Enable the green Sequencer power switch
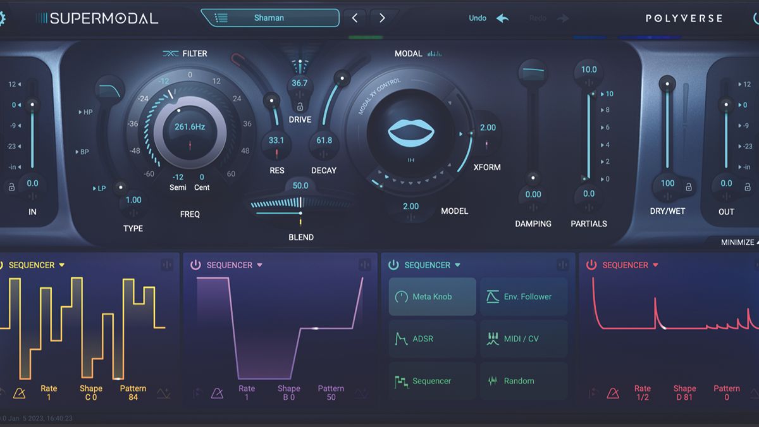Viewport: 759px width, 427px height. (x=392, y=264)
